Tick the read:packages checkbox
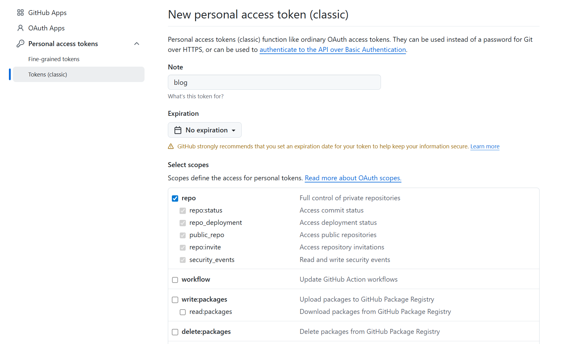 [x=183, y=312]
